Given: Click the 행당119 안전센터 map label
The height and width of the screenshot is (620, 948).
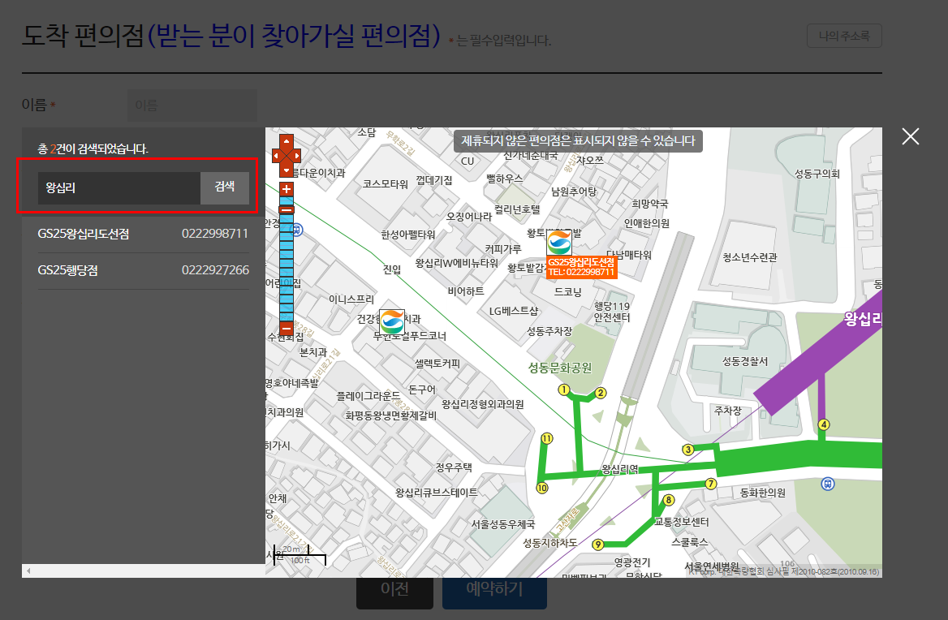Looking at the screenshot, I should pos(612,312).
